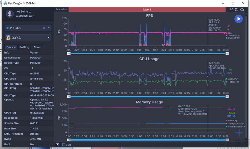Click the cloud upload icon
This screenshot has height=149, width=250.
pyautogui.click(x=242, y=10)
